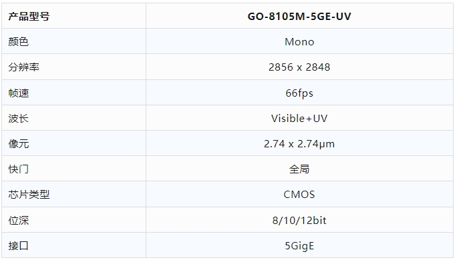Click the 位深 row label
The image size is (455, 260).
tap(19, 221)
